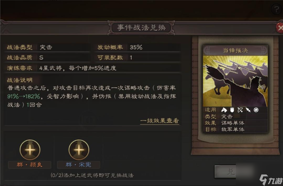Click the 演练需求 requirement row
283x186 pixels.
click(x=92, y=68)
